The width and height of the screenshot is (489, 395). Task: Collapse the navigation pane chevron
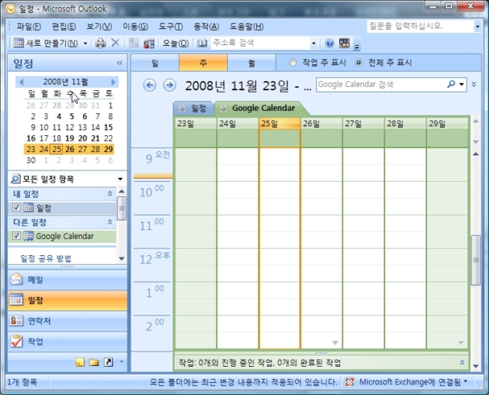coord(119,63)
